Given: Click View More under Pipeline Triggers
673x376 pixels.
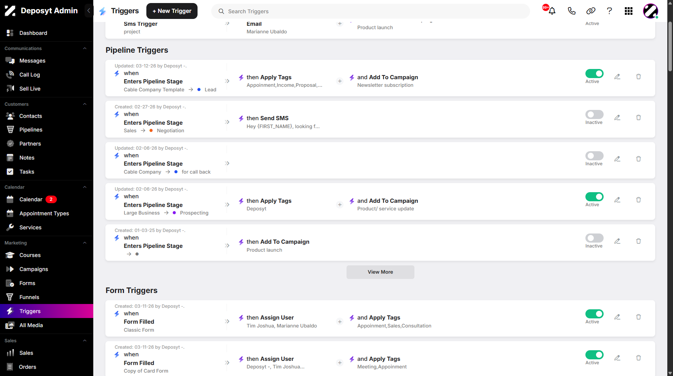Looking at the screenshot, I should click(x=380, y=272).
